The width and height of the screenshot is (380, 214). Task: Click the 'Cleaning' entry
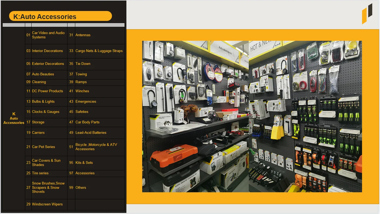(x=39, y=82)
